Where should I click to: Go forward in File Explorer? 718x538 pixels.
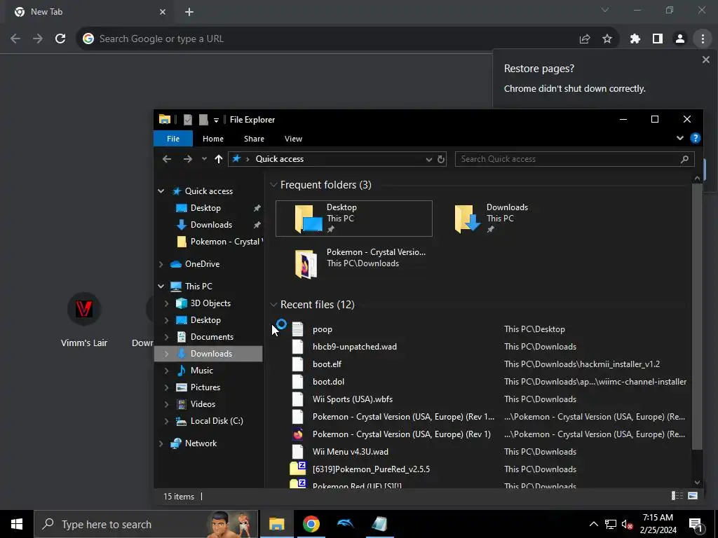[188, 159]
